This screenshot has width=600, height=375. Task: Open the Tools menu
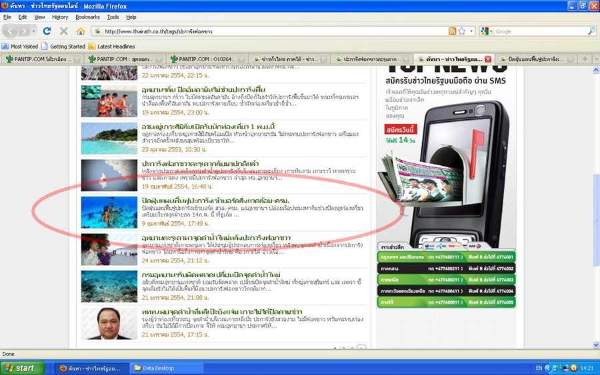113,17
